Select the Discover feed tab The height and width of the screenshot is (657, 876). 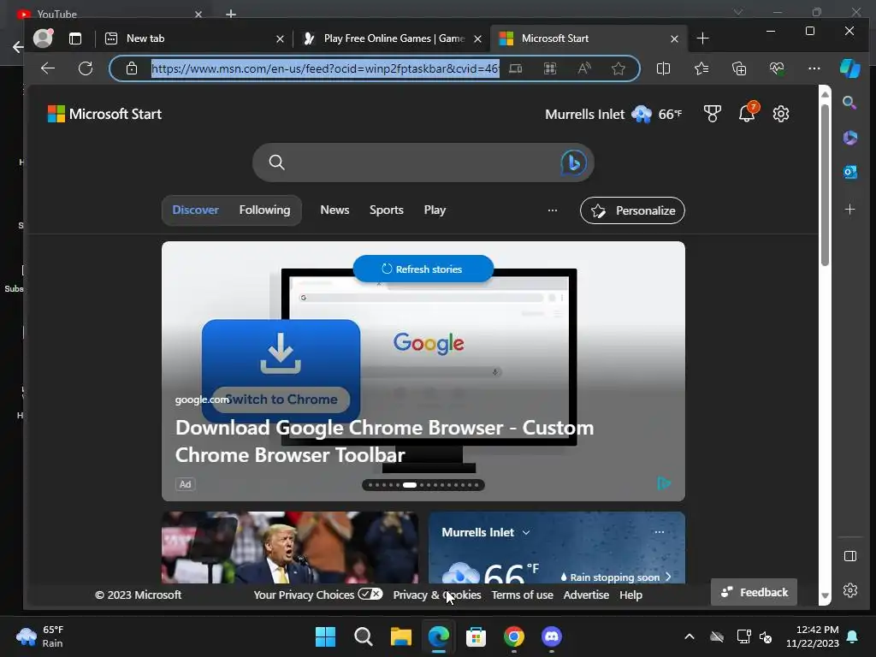[196, 210]
